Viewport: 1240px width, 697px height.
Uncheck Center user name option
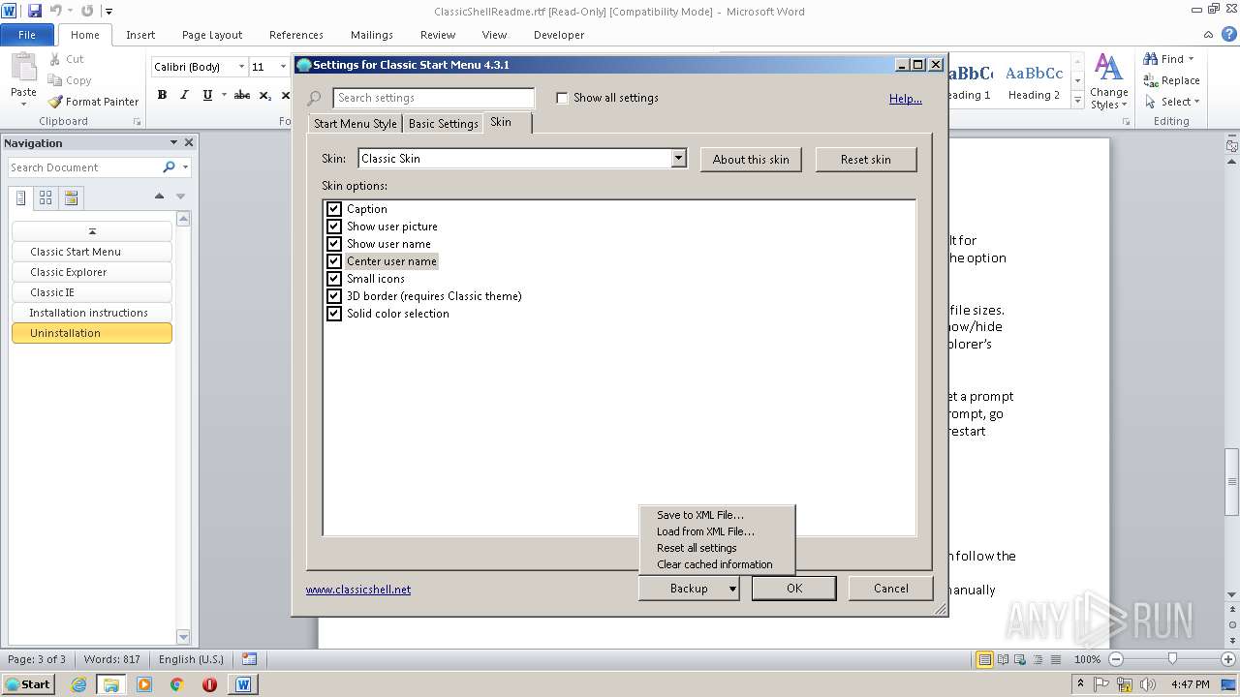click(x=334, y=261)
